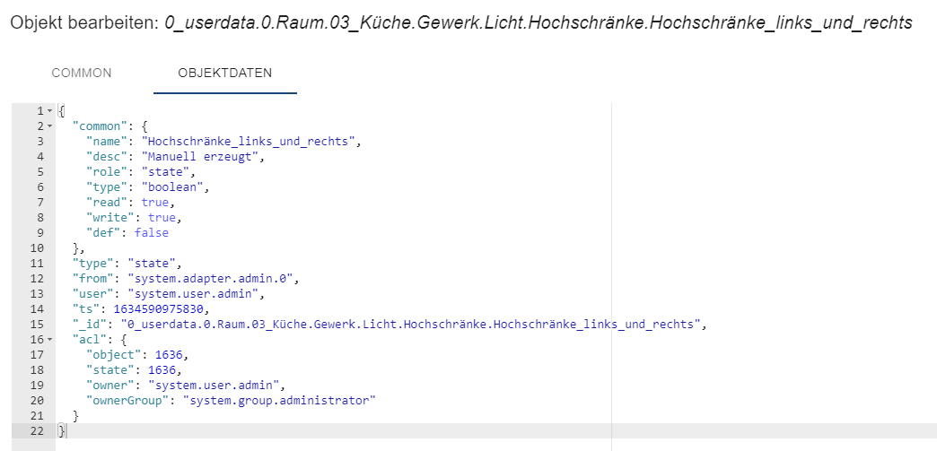
Task: Click the "system.adapter.admin.0" value
Action: 209,278
